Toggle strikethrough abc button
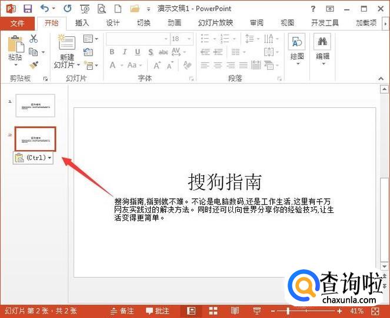The image size is (390, 318). [164, 52]
